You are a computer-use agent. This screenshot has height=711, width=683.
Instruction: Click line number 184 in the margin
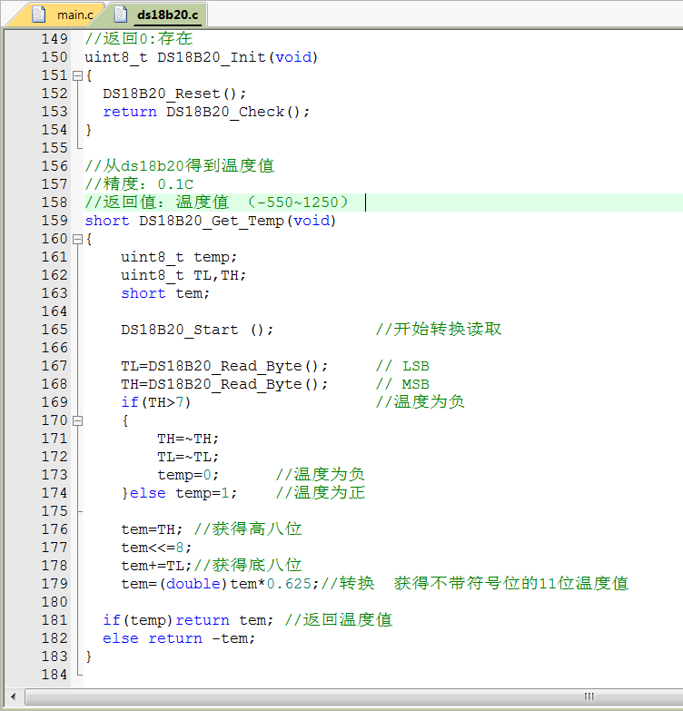(x=54, y=675)
